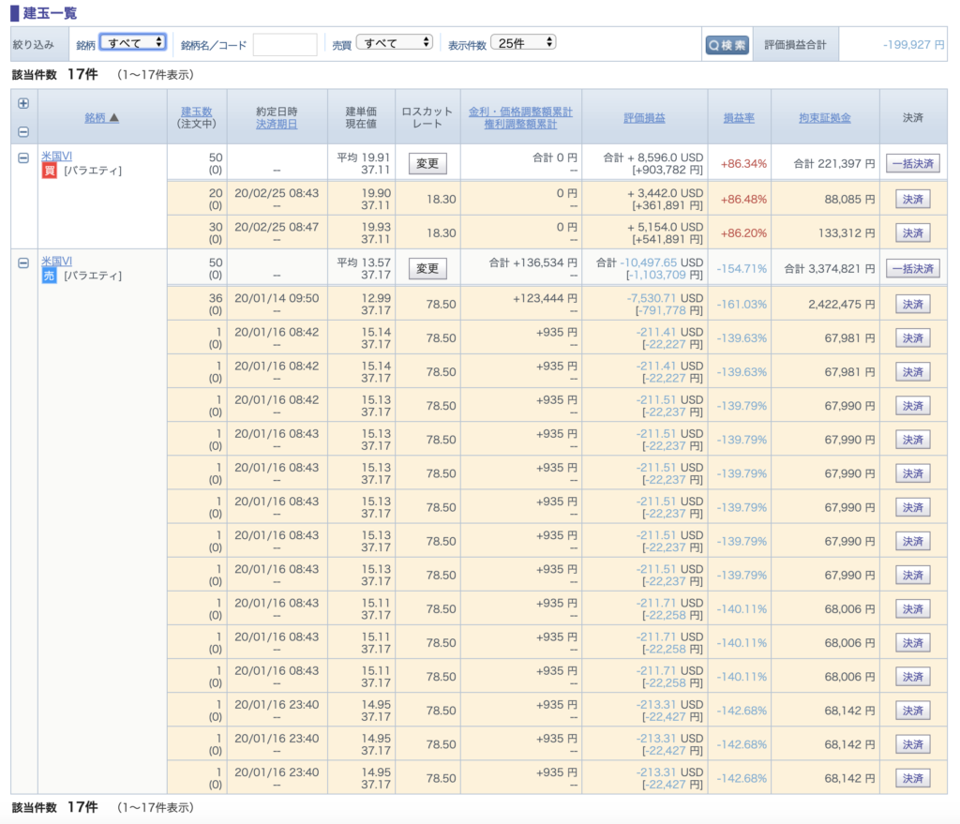Open the 売買 filter dropdown
Viewport: 960px width, 824px height.
[x=395, y=42]
